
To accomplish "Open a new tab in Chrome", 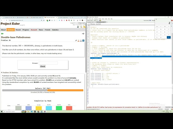I will click(72, 17).
